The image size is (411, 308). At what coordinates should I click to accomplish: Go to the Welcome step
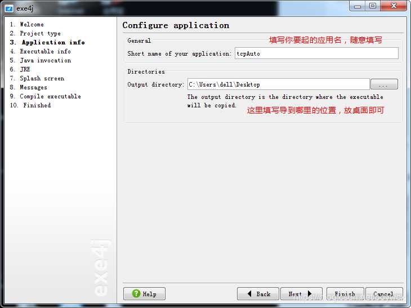coord(26,24)
